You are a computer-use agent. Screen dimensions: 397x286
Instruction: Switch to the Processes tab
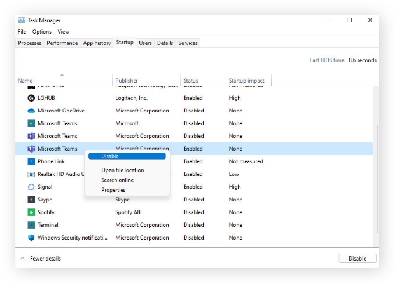pyautogui.click(x=29, y=43)
